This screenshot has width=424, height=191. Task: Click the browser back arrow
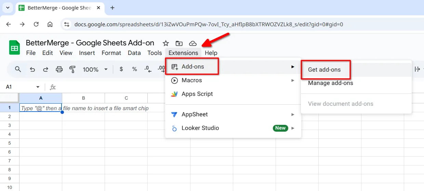coord(9,24)
